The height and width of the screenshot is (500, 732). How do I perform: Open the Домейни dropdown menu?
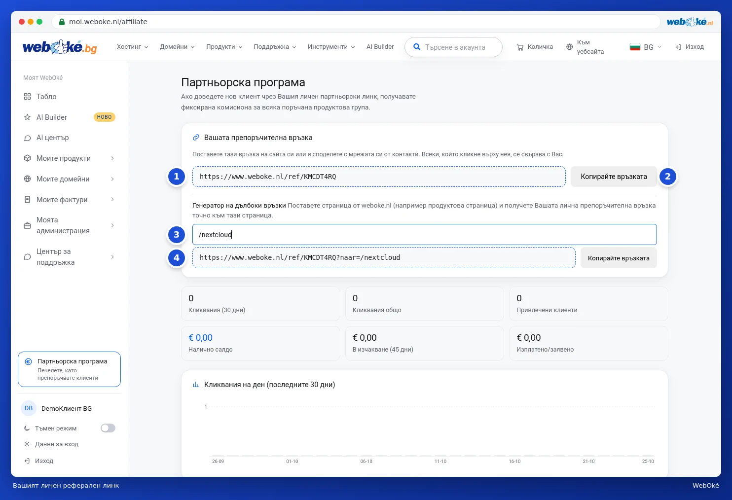pos(177,47)
